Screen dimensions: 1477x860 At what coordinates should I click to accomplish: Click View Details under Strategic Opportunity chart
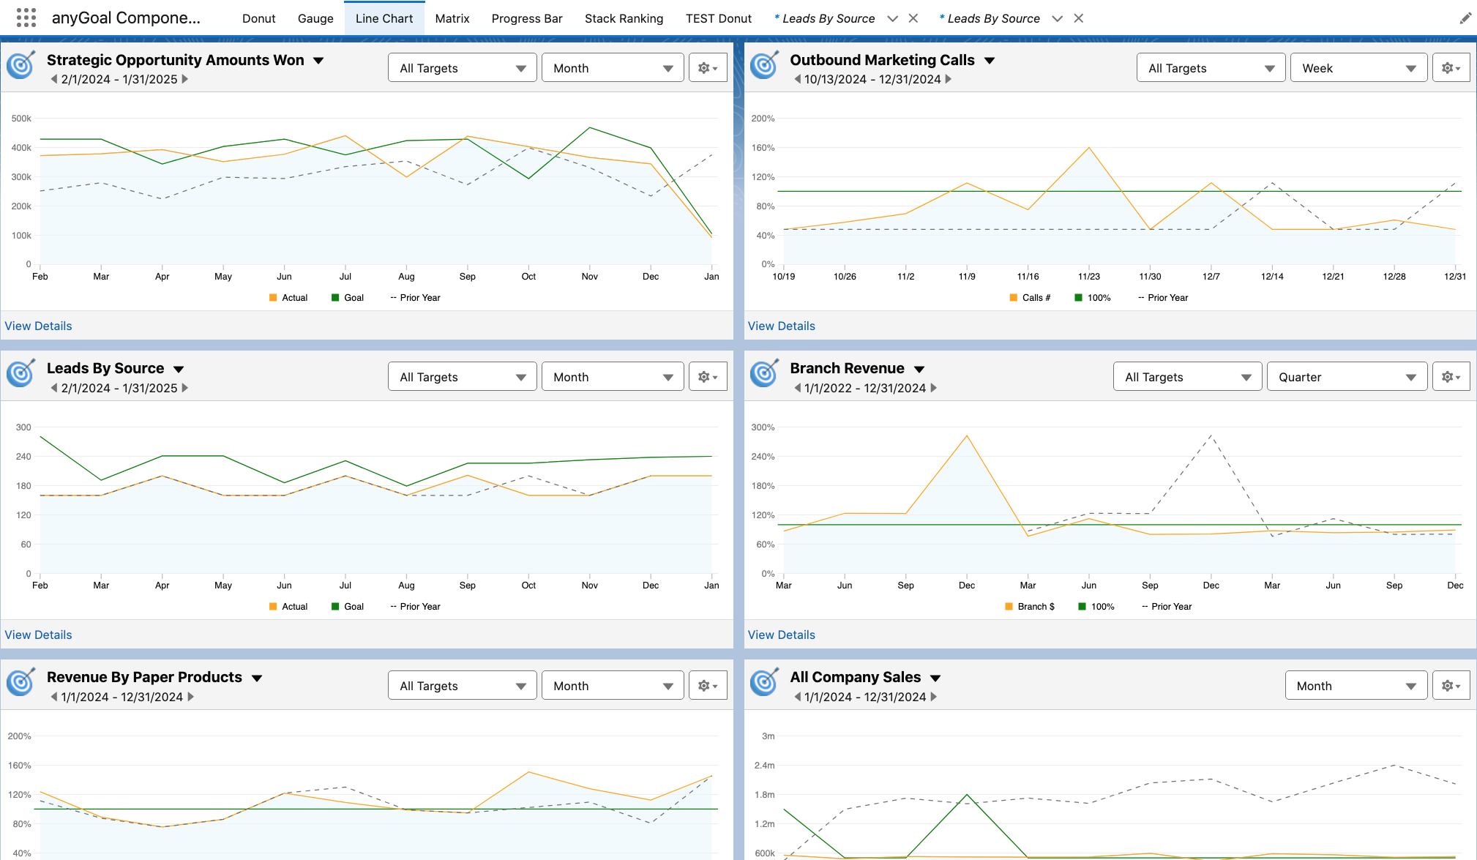coord(38,326)
